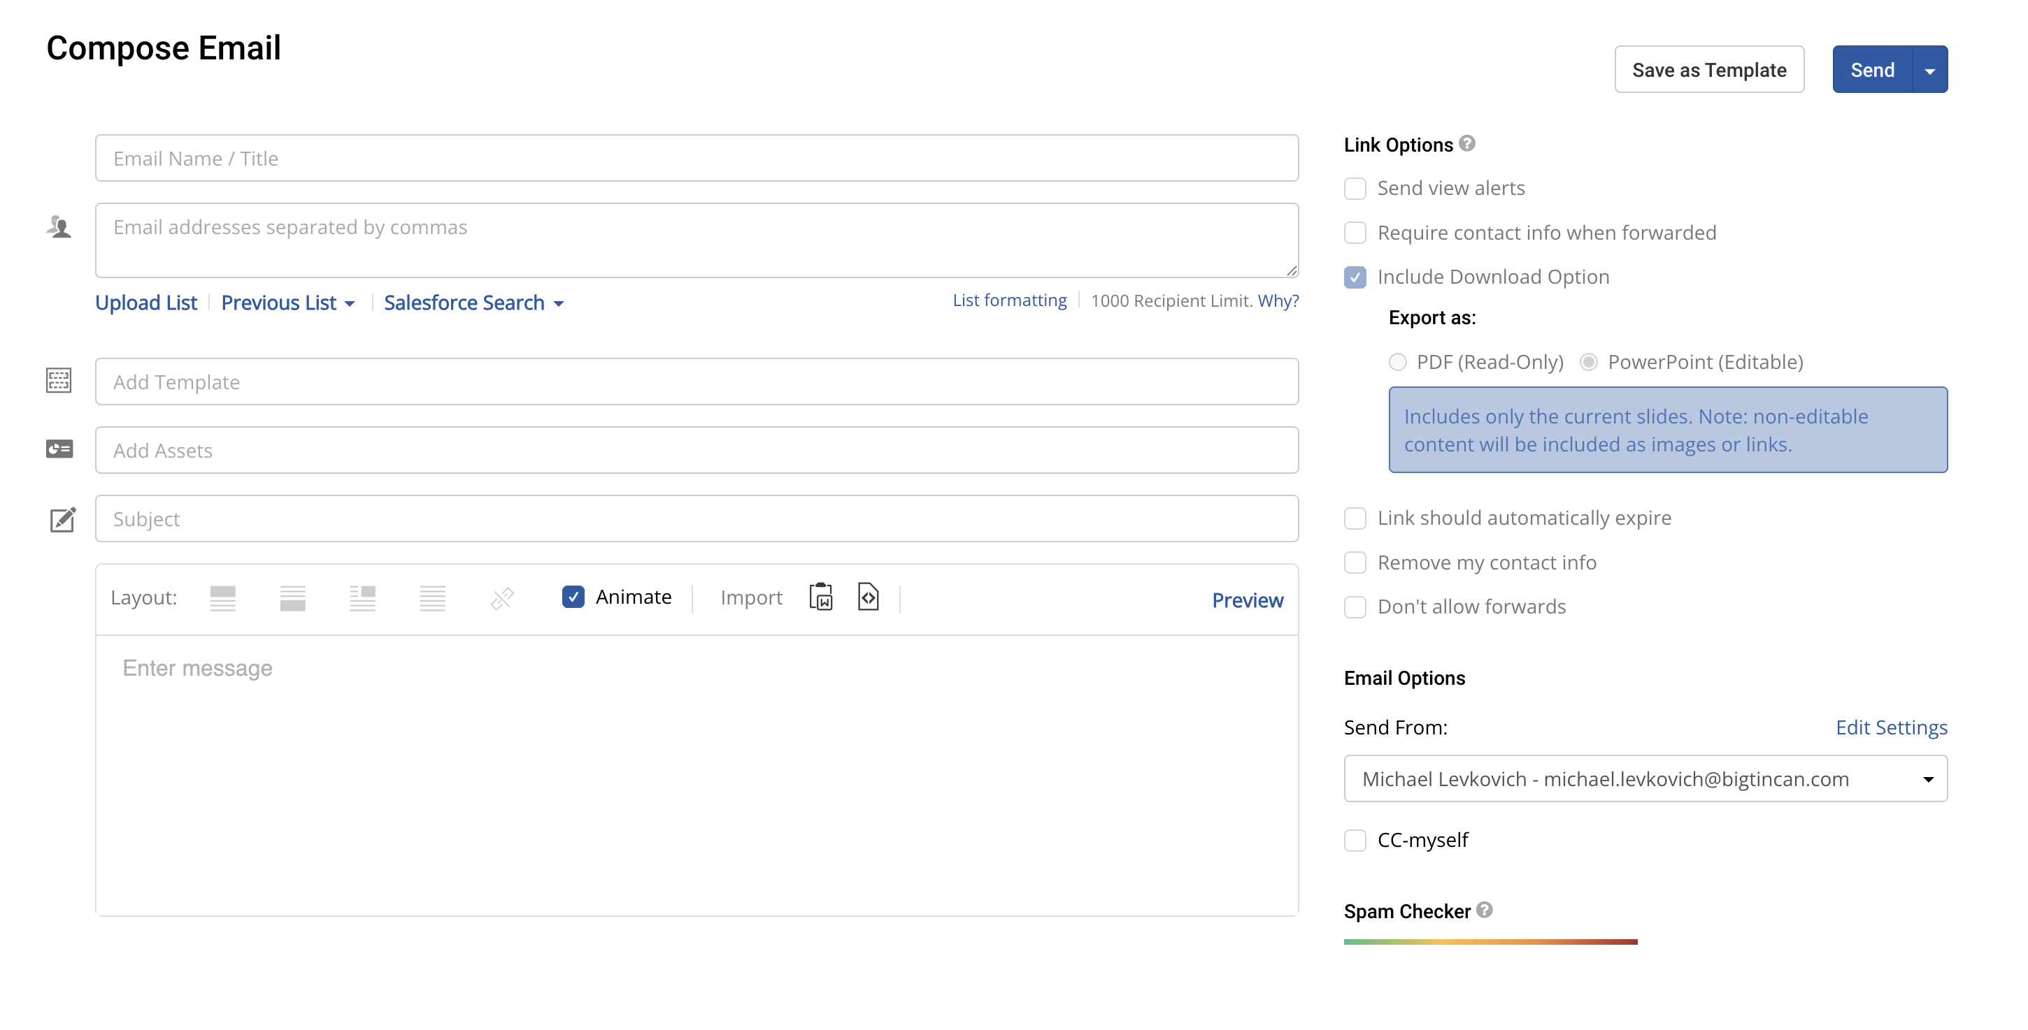Choose the image-right text-wrap layout icon
The image size is (2028, 1030).
pyautogui.click(x=362, y=598)
